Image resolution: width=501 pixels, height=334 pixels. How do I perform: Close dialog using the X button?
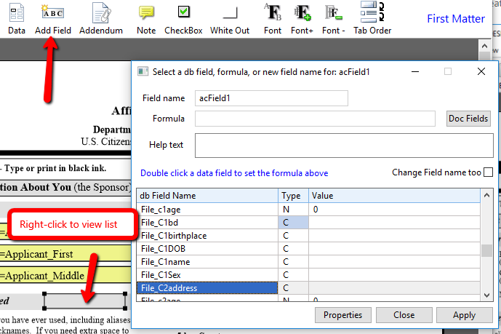481,71
